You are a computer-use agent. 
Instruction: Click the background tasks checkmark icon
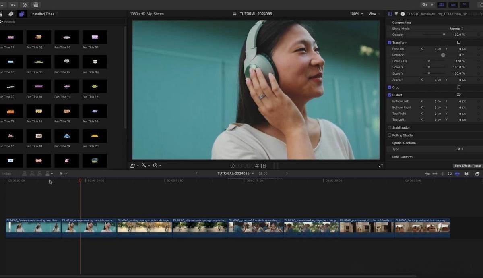coord(25,5)
